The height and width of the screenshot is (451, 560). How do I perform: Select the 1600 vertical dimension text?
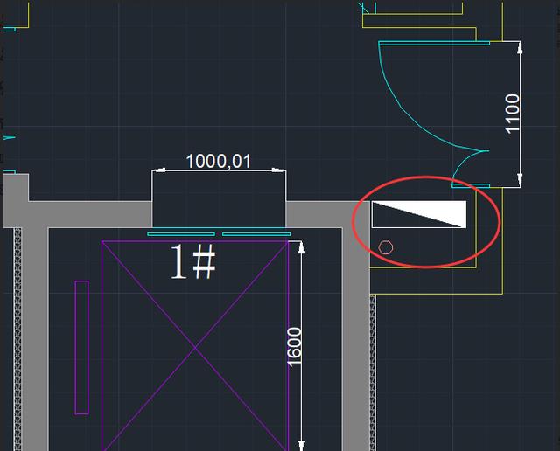click(294, 347)
